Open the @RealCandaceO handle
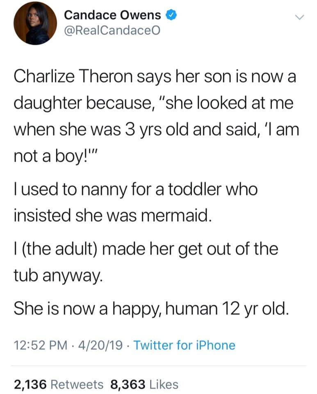The height and width of the screenshot is (394, 317). 112,31
